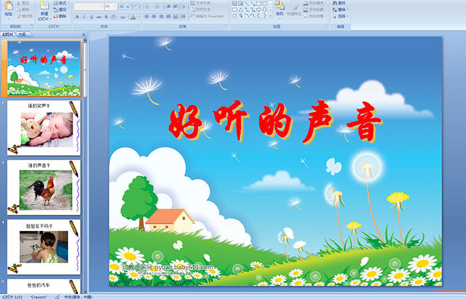
Task: Toggle align text right
Action: (x=161, y=17)
